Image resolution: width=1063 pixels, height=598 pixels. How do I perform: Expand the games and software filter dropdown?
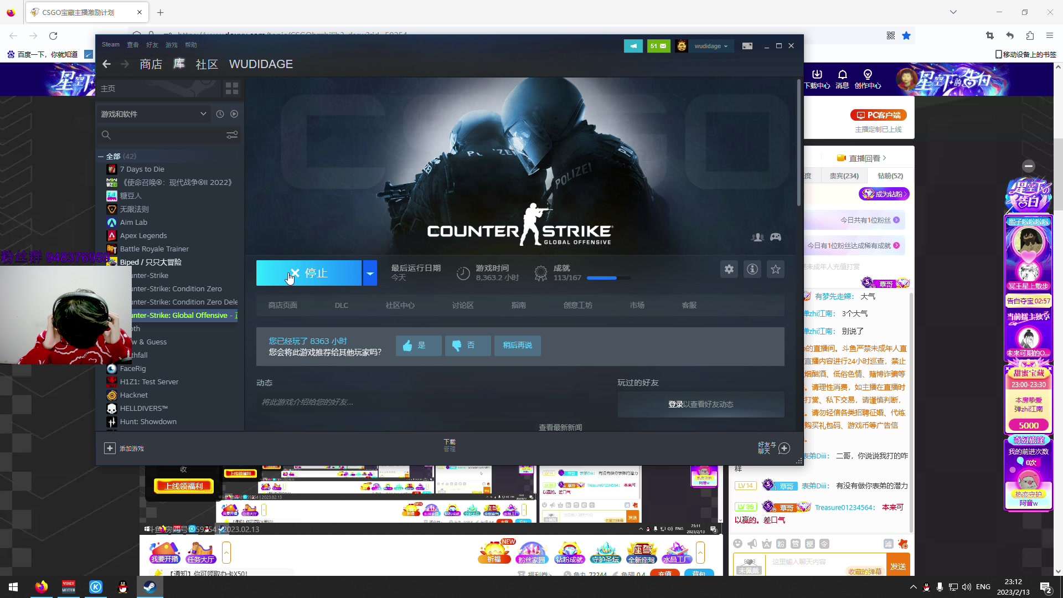[x=154, y=114]
